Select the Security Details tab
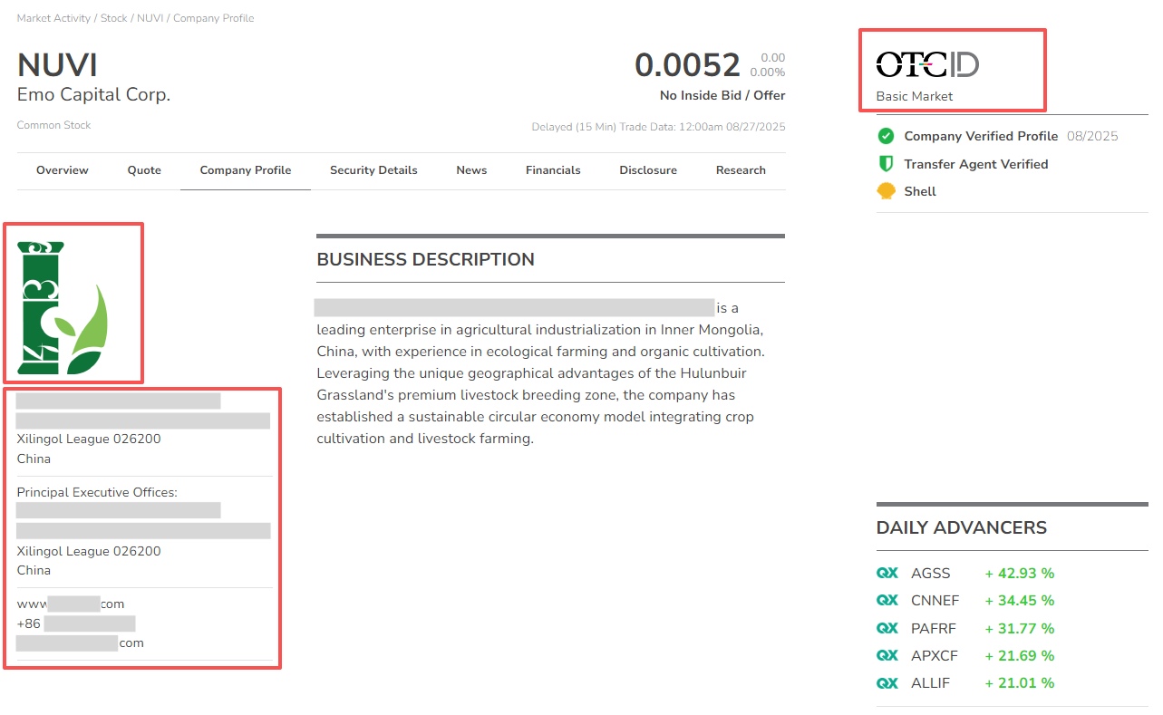This screenshot has width=1163, height=715. point(373,170)
